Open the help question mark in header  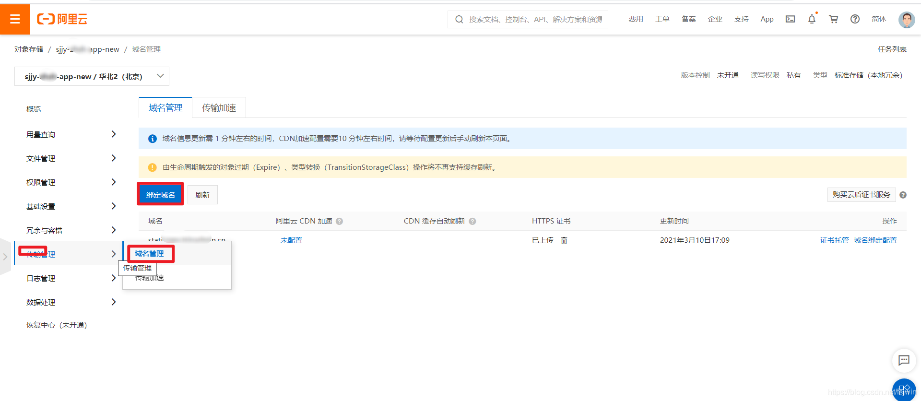pos(855,19)
